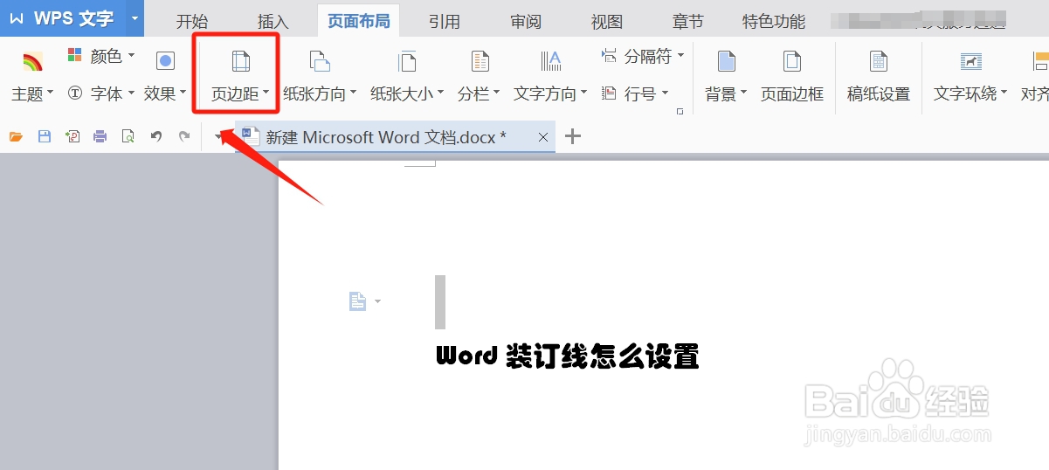
Task: Expand the 字体 dropdown arrow
Action: [132, 93]
